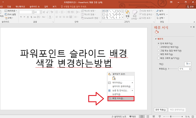Open the 정렬 arrange button
The height and width of the screenshot is (118, 196).
pos(128,14)
